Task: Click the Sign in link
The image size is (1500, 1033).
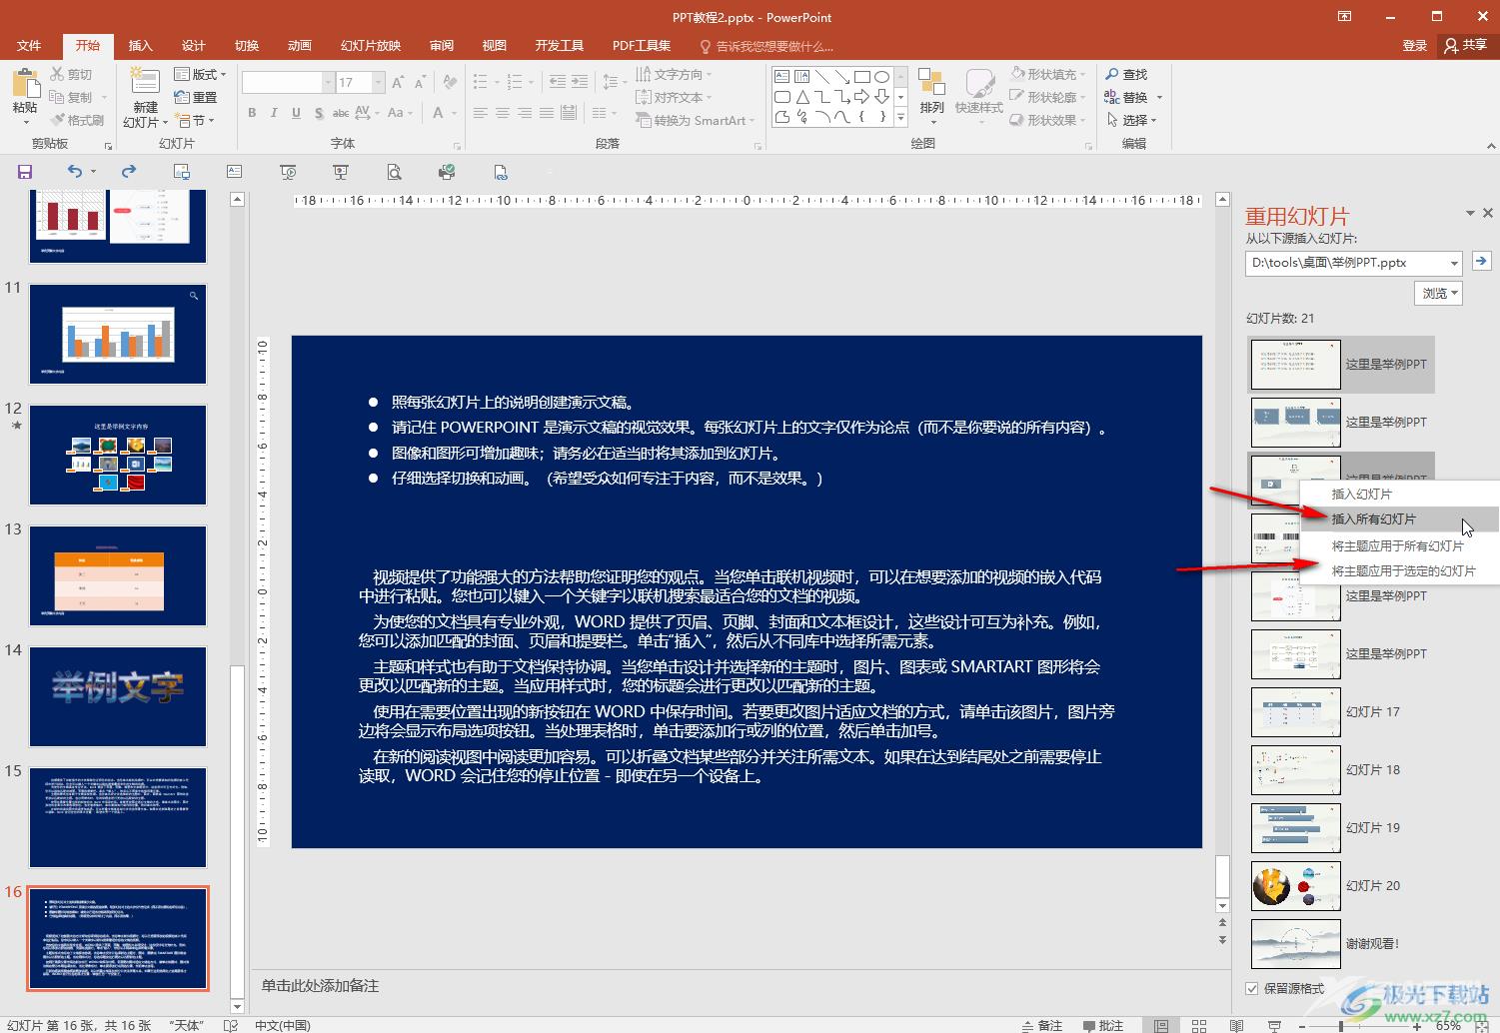Action: [x=1414, y=45]
